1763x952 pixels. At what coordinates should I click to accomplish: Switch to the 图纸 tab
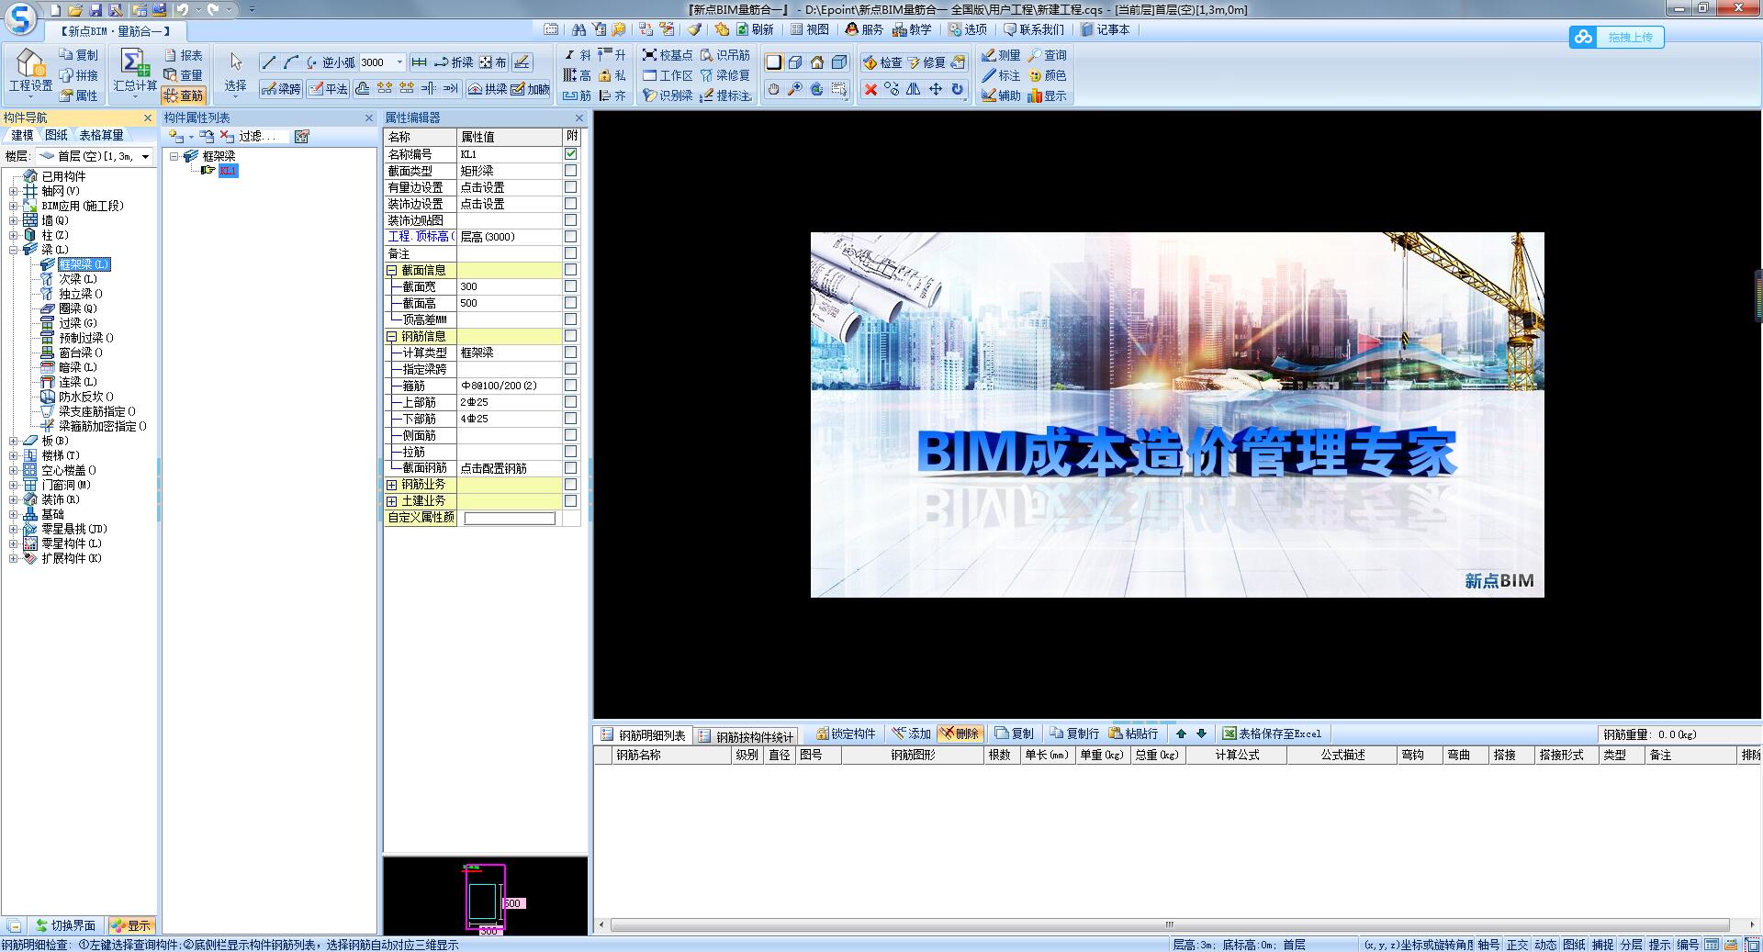[57, 135]
